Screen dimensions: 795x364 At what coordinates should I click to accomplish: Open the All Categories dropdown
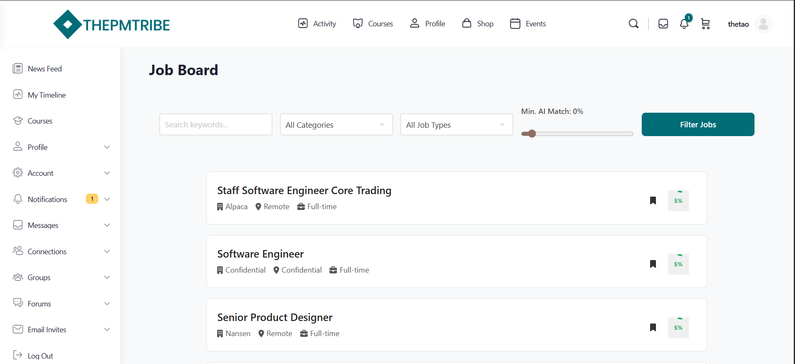pyautogui.click(x=336, y=125)
